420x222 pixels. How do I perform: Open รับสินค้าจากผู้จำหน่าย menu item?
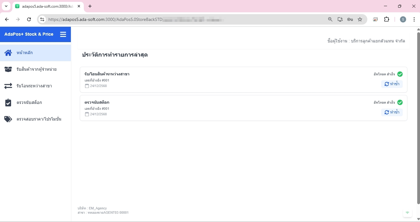coord(36,69)
